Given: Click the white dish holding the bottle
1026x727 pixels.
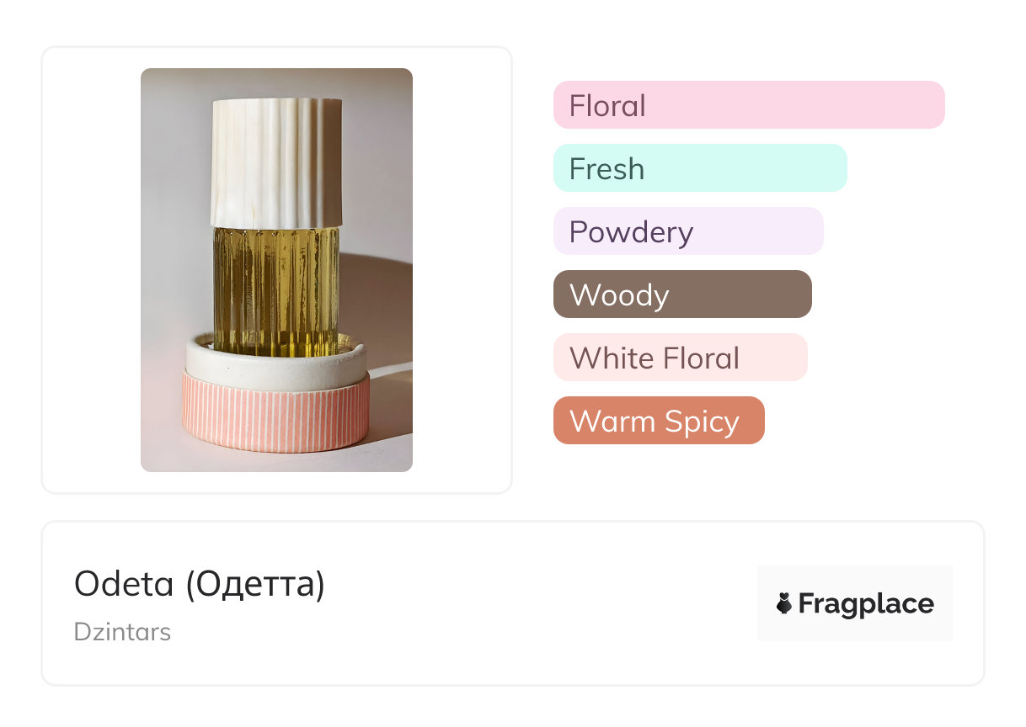Looking at the screenshot, I should tap(275, 363).
